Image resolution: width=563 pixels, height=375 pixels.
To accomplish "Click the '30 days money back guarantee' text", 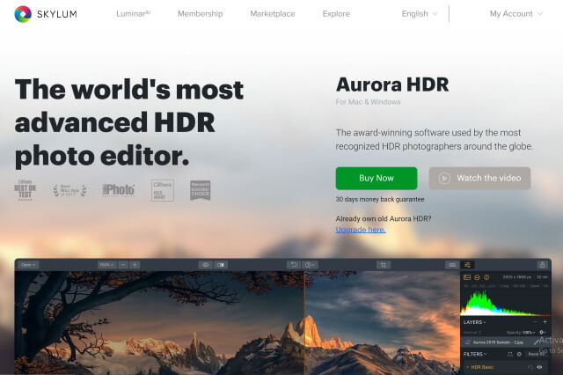I will click(380, 199).
